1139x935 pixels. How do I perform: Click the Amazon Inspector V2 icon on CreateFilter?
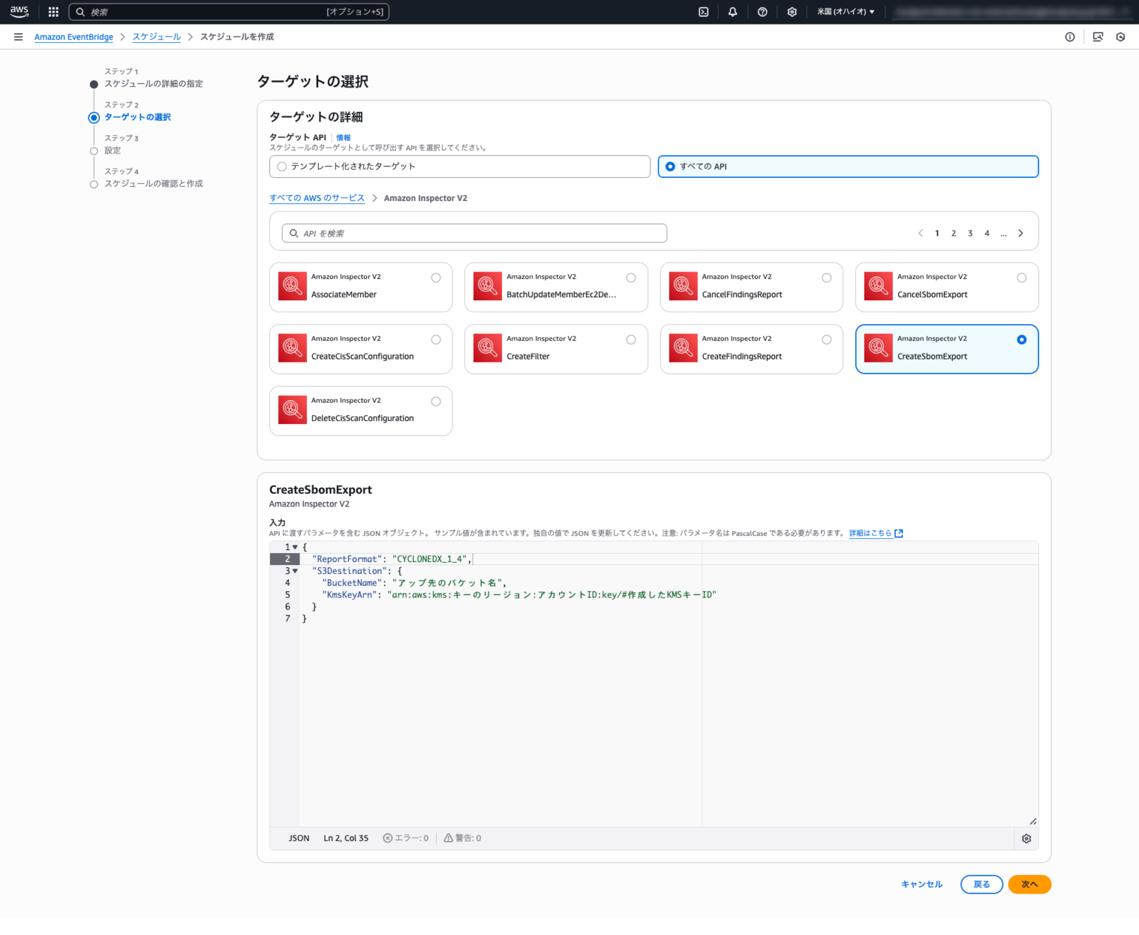pyautogui.click(x=487, y=348)
